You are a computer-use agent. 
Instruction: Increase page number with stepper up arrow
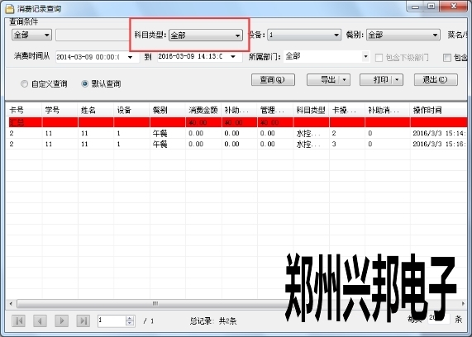coord(130,318)
